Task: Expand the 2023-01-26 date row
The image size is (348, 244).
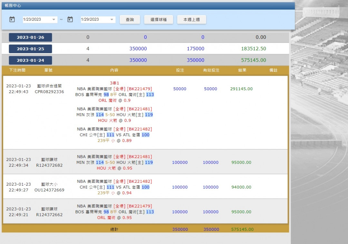Action: pyautogui.click(x=30, y=37)
